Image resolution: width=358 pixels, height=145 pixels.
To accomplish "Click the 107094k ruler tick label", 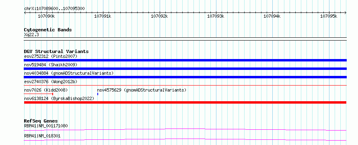I will pos(272,16).
